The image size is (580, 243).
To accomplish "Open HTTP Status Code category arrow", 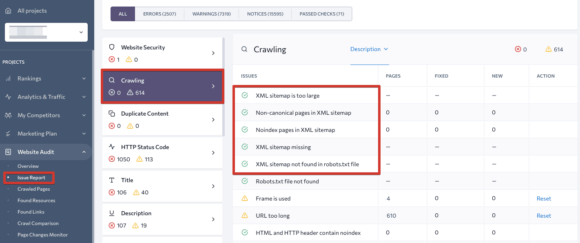I will (x=213, y=153).
